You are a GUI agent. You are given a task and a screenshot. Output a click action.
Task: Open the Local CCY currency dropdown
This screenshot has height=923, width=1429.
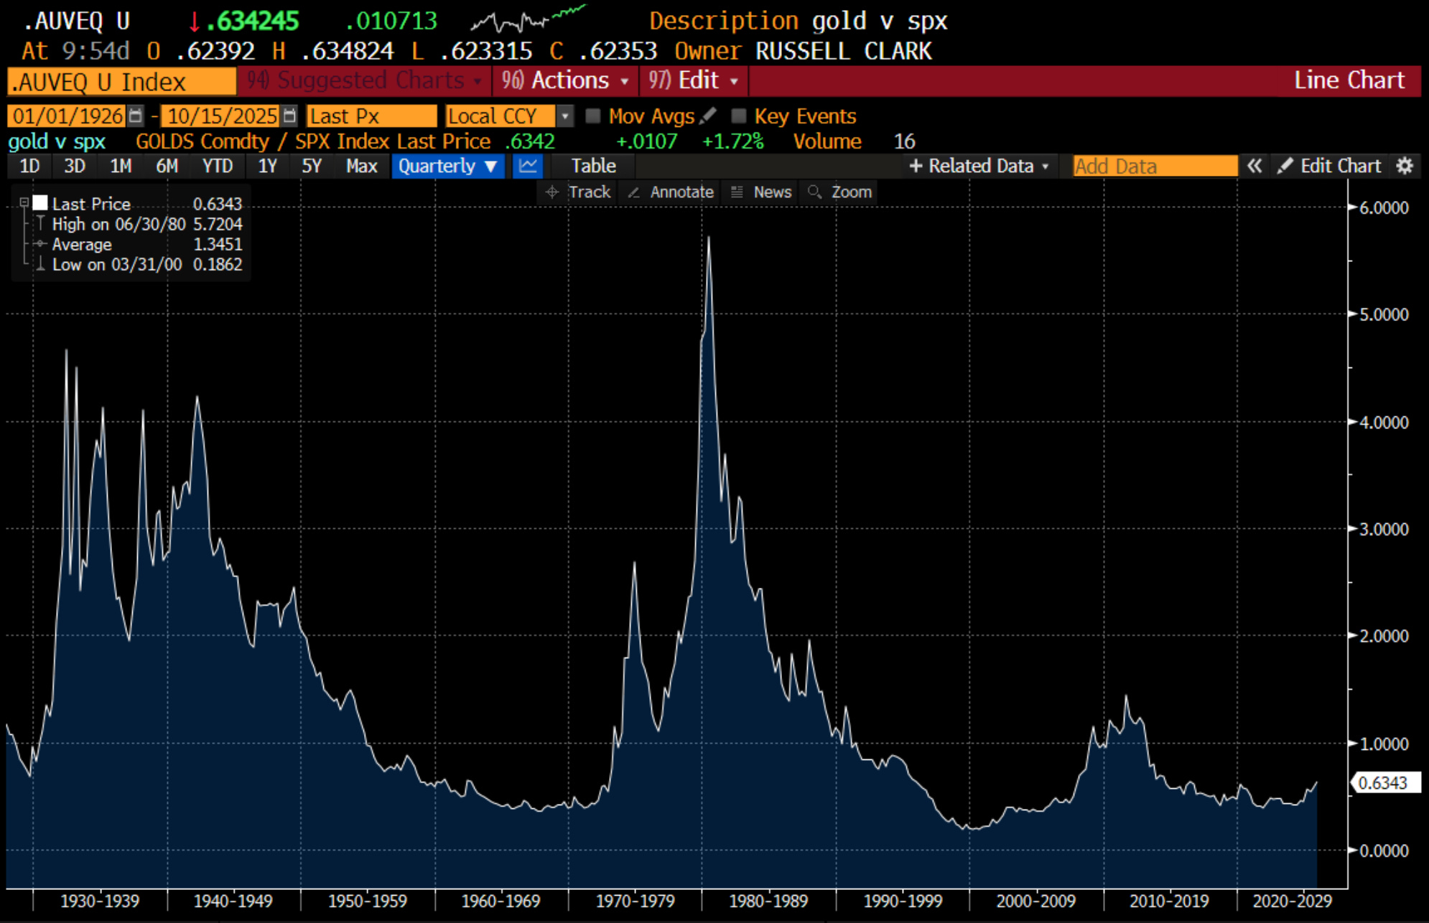click(565, 116)
